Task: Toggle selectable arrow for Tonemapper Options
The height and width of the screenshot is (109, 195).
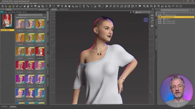Action: coord(161,21)
